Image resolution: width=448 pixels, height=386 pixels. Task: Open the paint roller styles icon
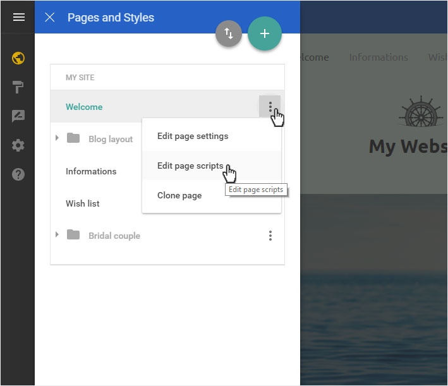[18, 87]
